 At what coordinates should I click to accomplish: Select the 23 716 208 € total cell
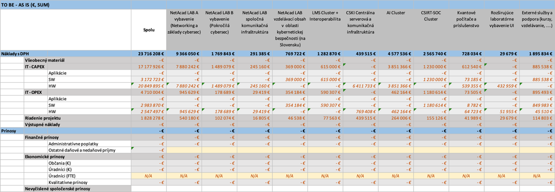[149, 54]
